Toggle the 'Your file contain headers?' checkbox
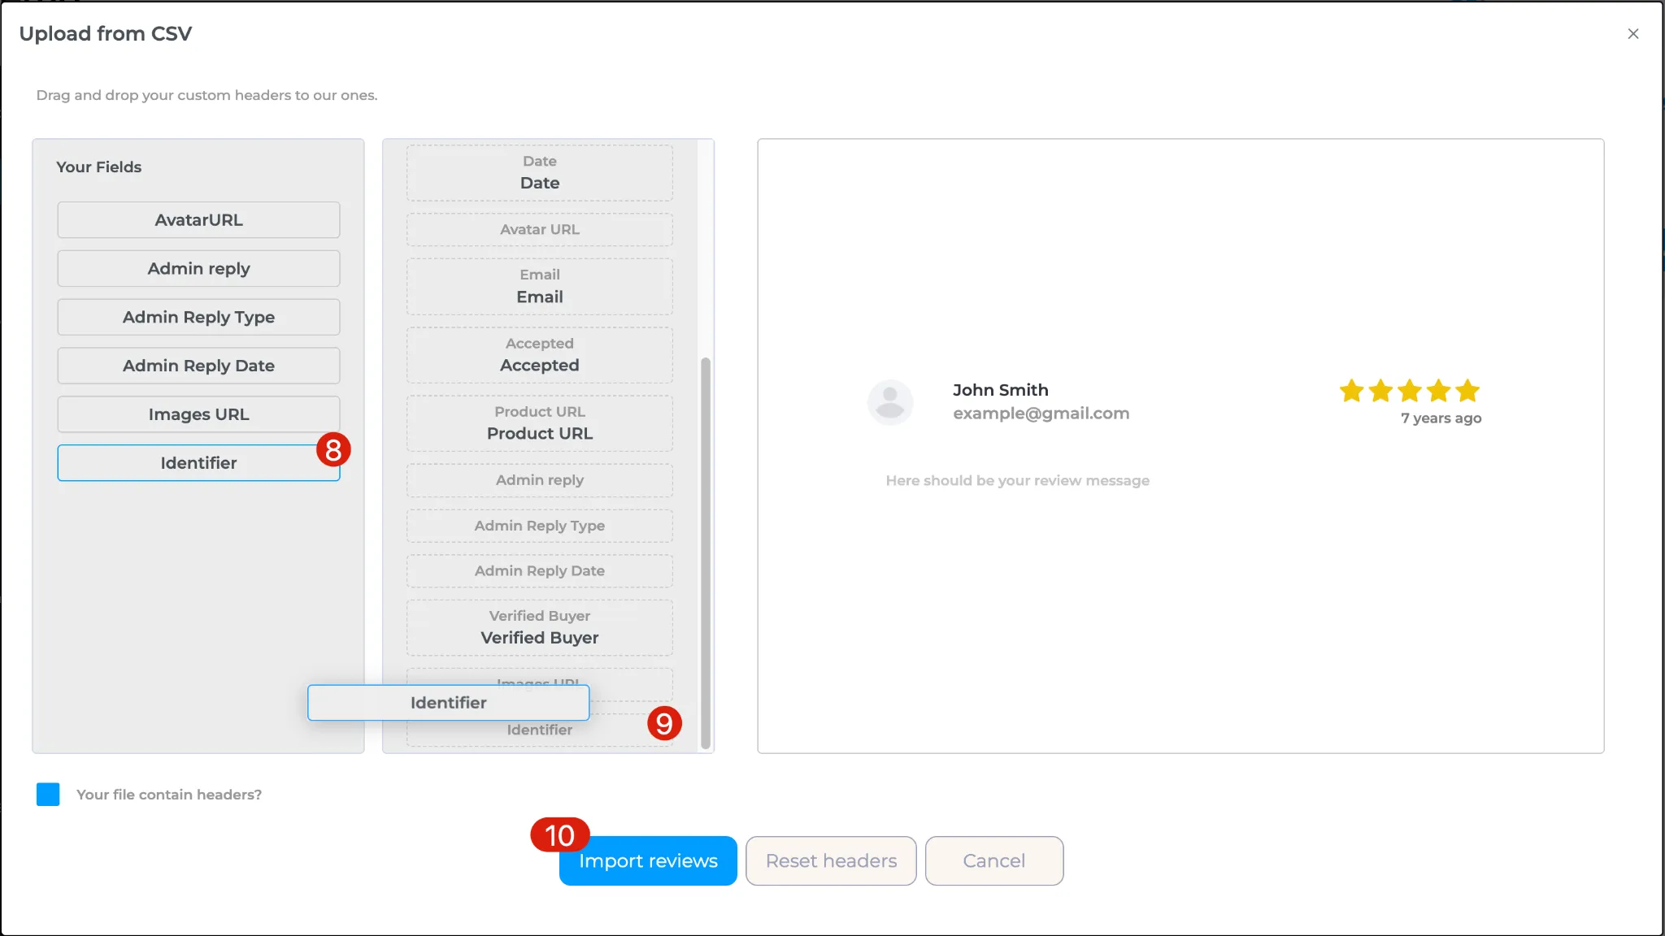Screen dimensions: 1665x936 pos(47,794)
